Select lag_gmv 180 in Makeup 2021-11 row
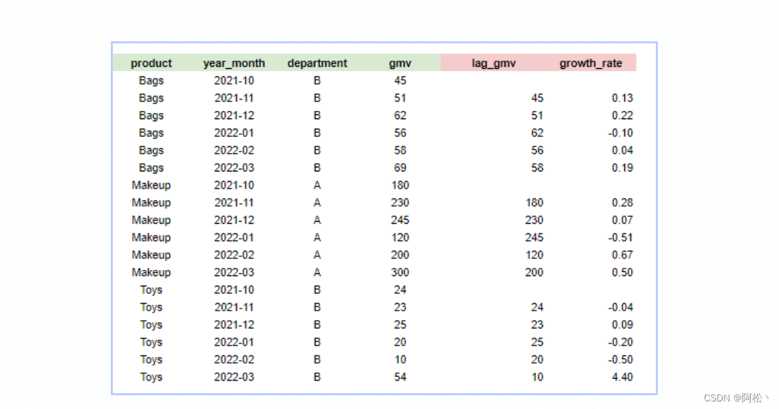This screenshot has width=779, height=409. [534, 202]
